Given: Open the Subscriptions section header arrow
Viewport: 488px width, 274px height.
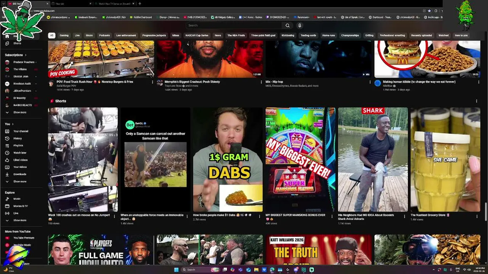Looking at the screenshot, I should (26, 55).
